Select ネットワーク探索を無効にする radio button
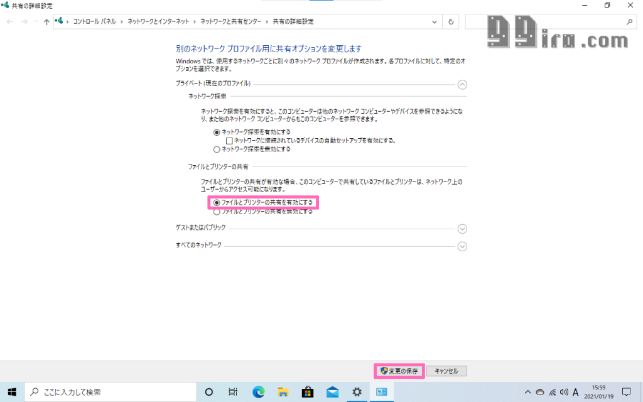 point(217,149)
